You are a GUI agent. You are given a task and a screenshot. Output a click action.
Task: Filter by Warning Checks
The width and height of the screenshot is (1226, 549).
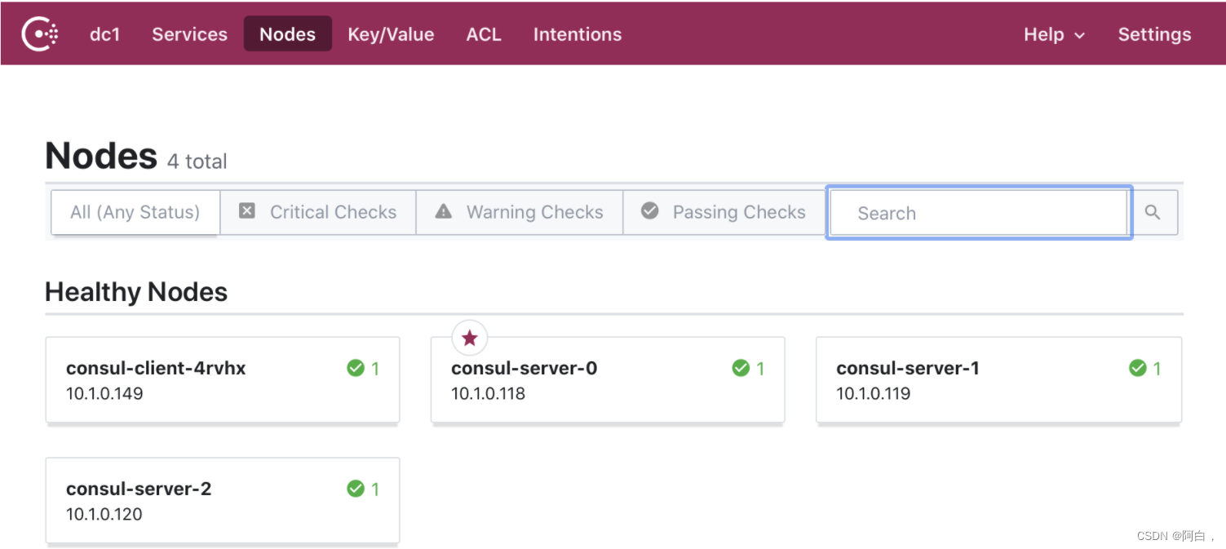[520, 212]
